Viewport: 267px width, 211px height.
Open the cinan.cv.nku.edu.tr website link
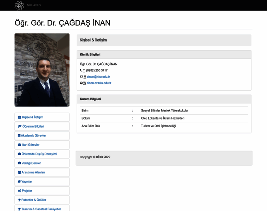tap(99, 83)
